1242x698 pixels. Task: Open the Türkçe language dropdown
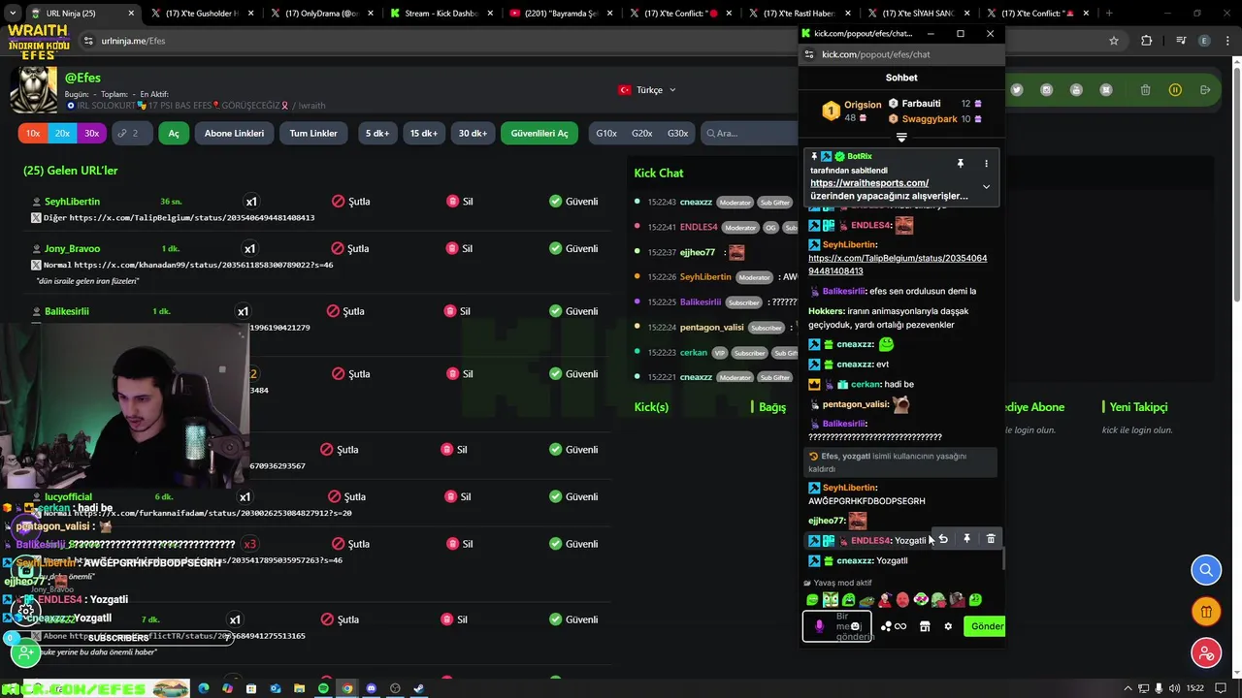click(x=647, y=90)
